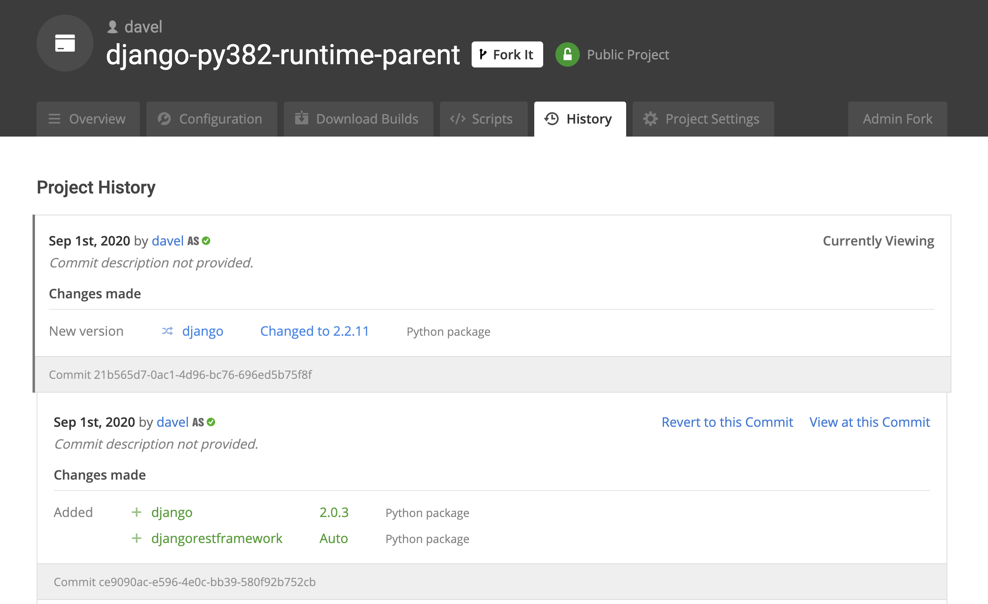Click Revert to this Commit
This screenshot has height=604, width=988.
click(x=727, y=422)
